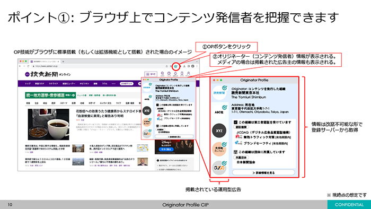The width and height of the screenshot is (371, 209).
Task: Open the 花粉症への効果うたう健康茶 headline
Action: pos(108,114)
